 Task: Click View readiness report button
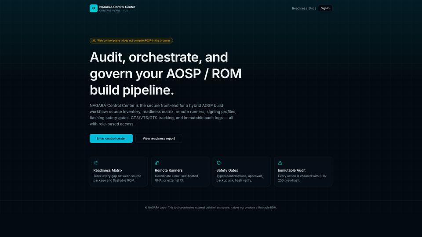point(159,138)
